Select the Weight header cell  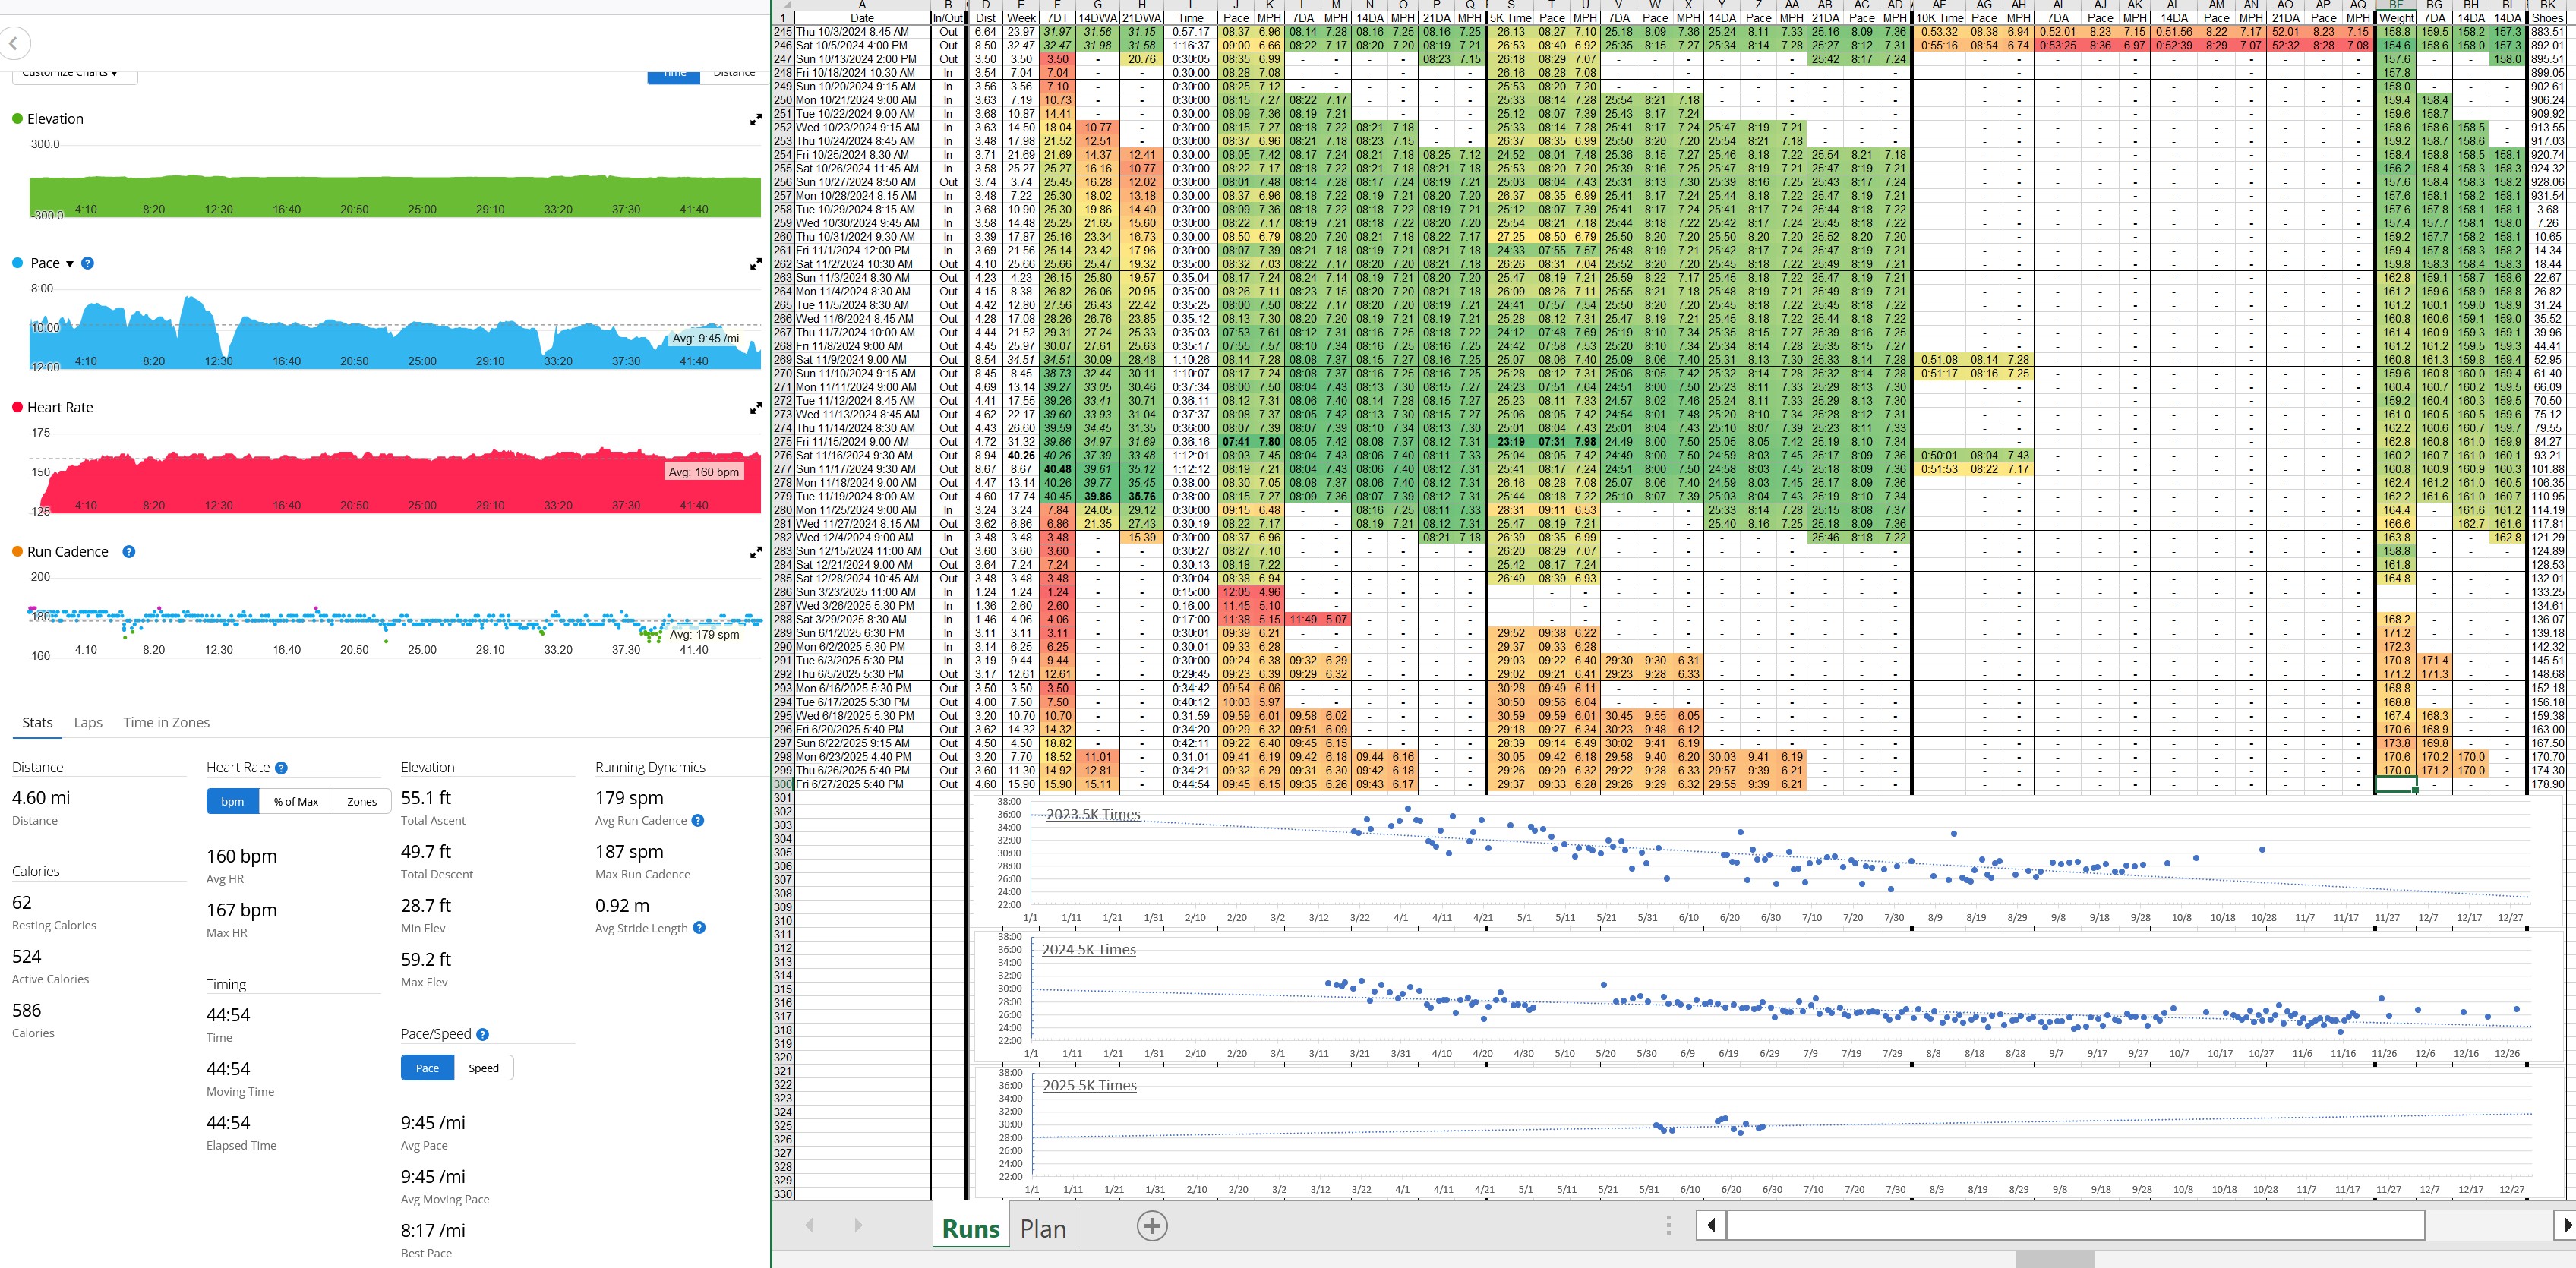point(2396,18)
